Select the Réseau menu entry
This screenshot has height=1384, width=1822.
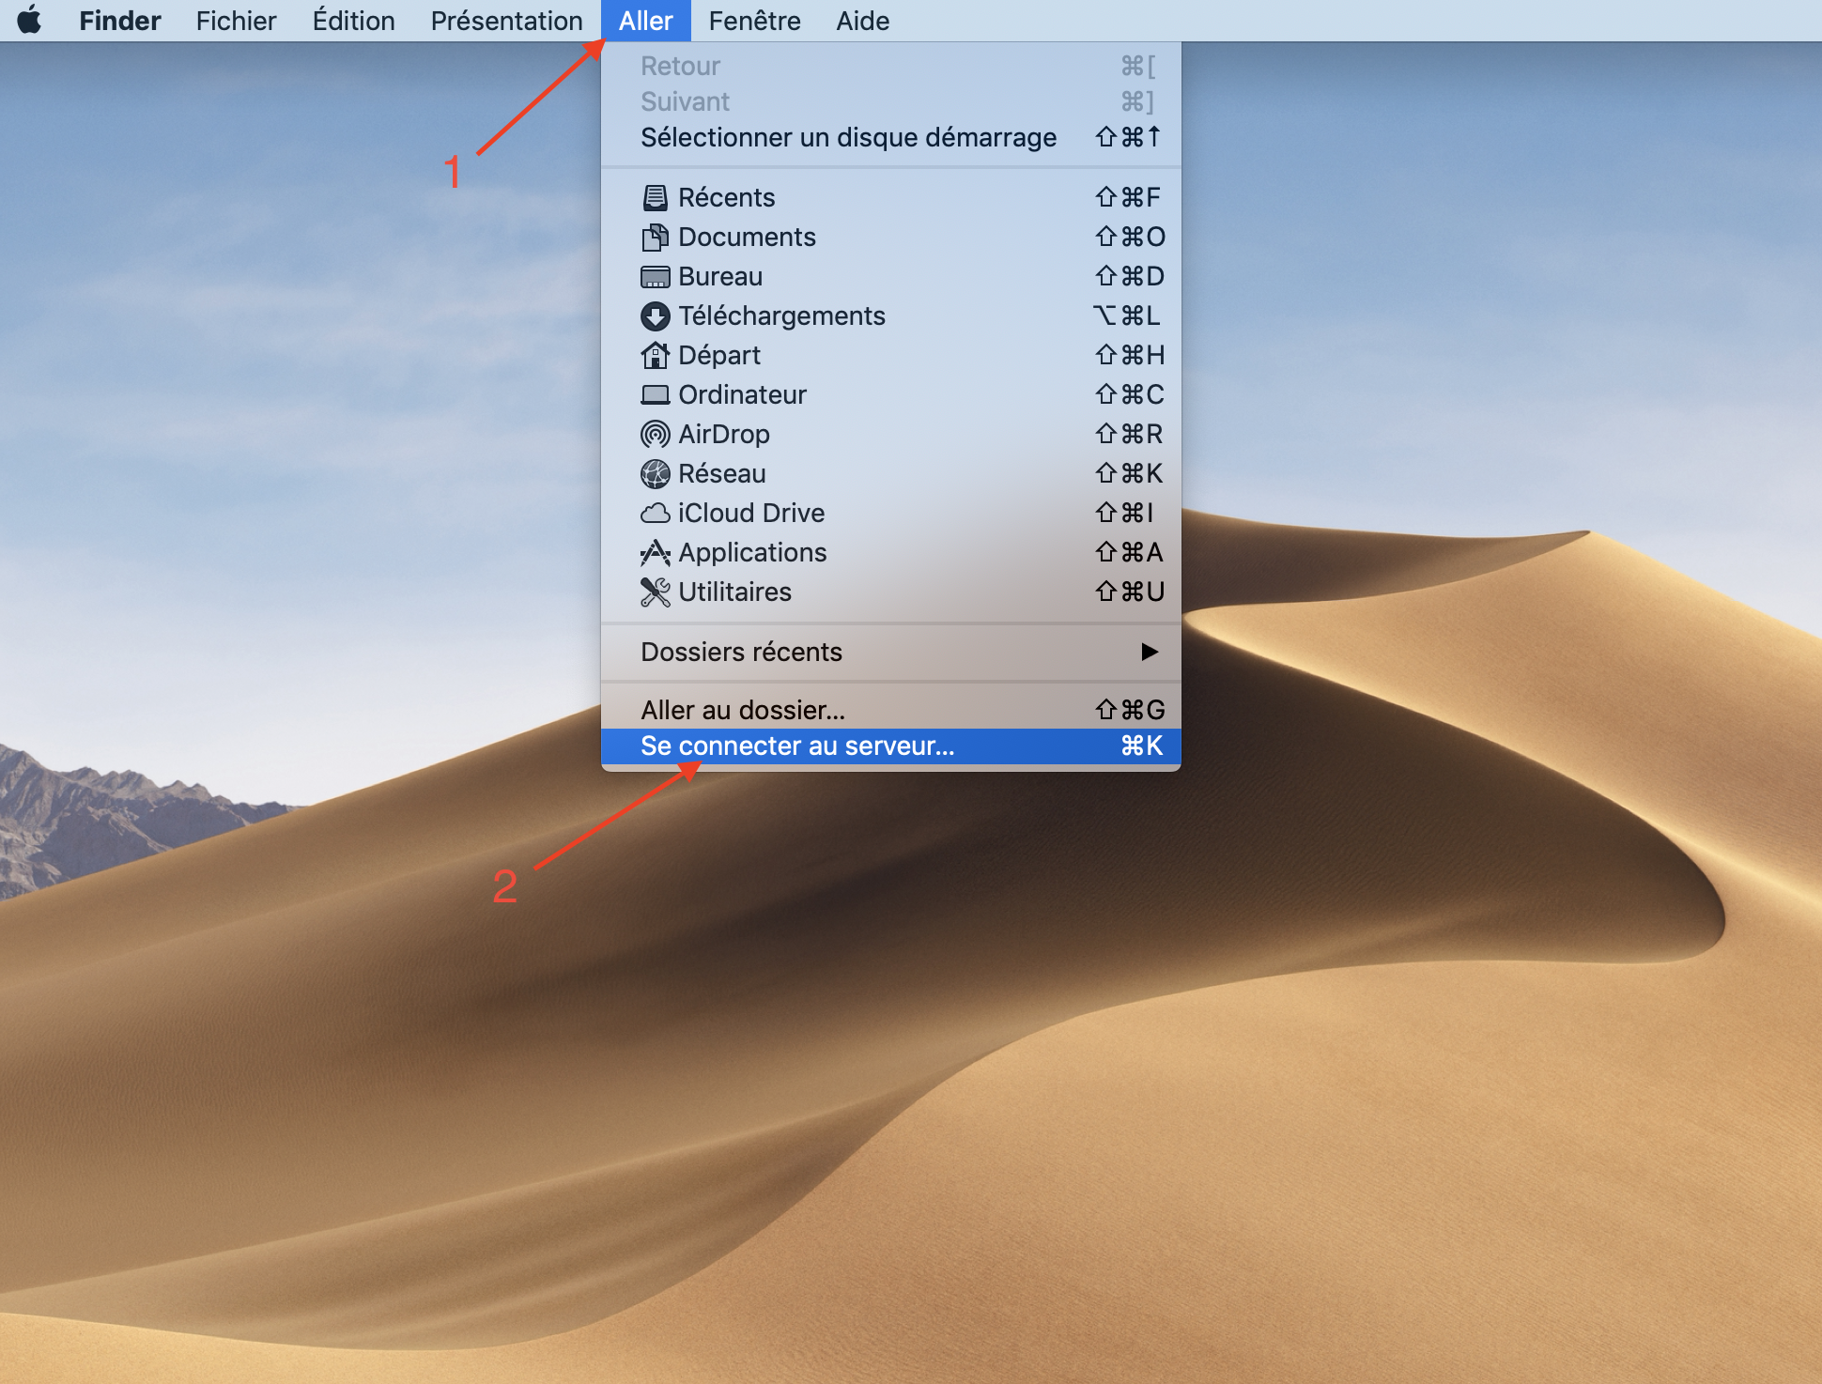[x=890, y=473]
